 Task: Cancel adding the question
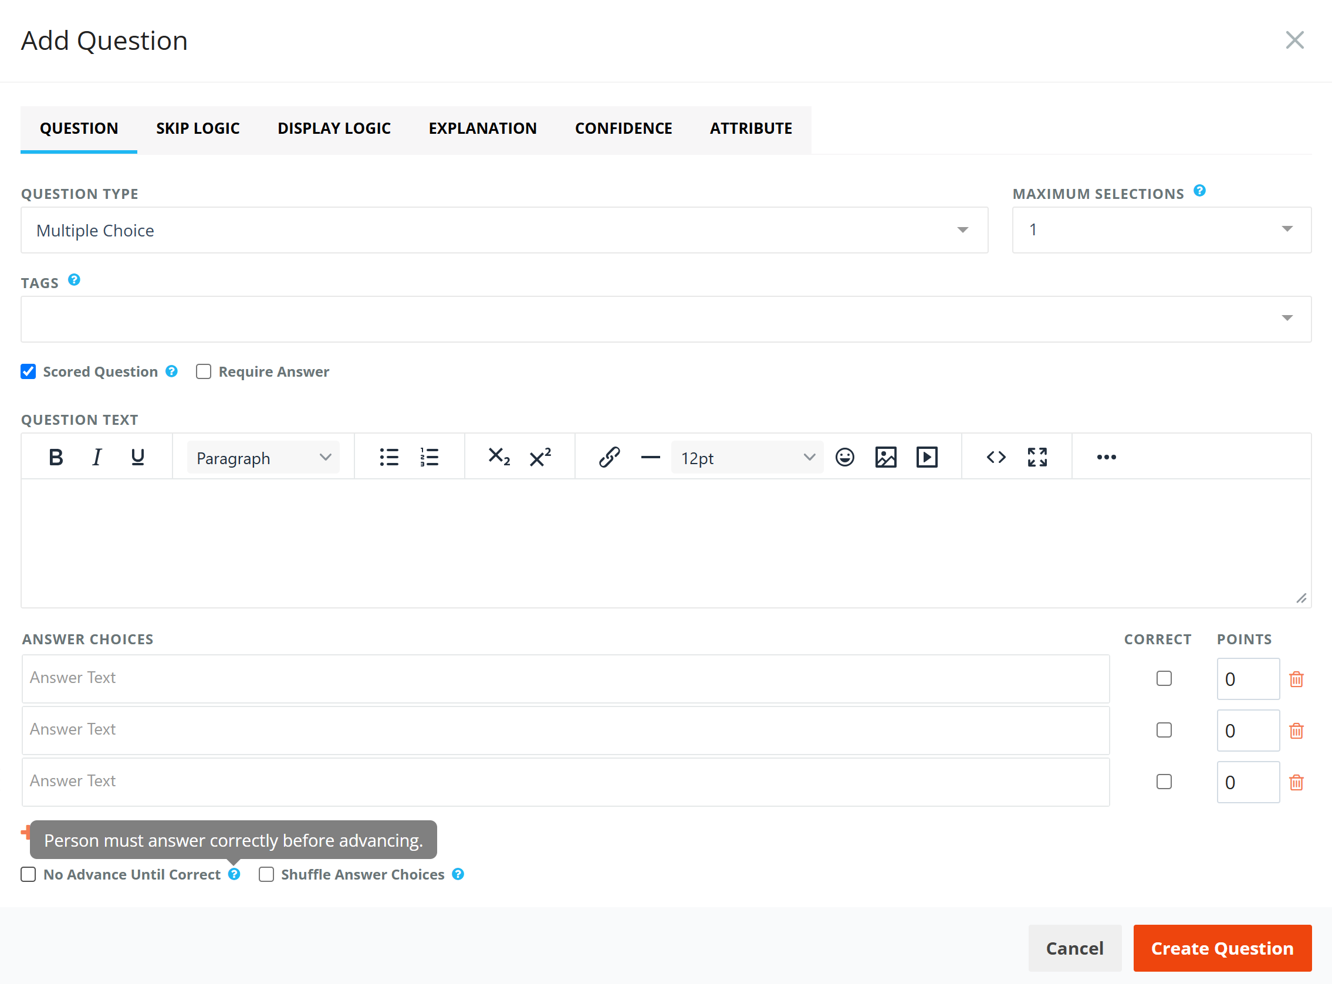tap(1074, 948)
